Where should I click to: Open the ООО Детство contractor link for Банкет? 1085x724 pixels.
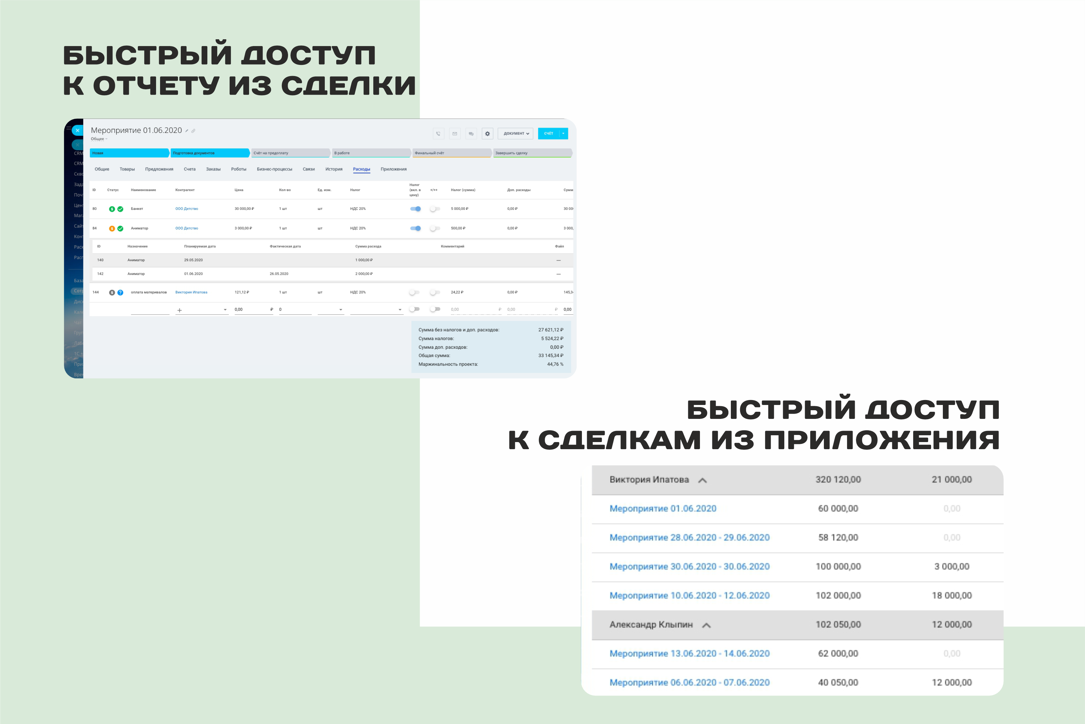(186, 209)
